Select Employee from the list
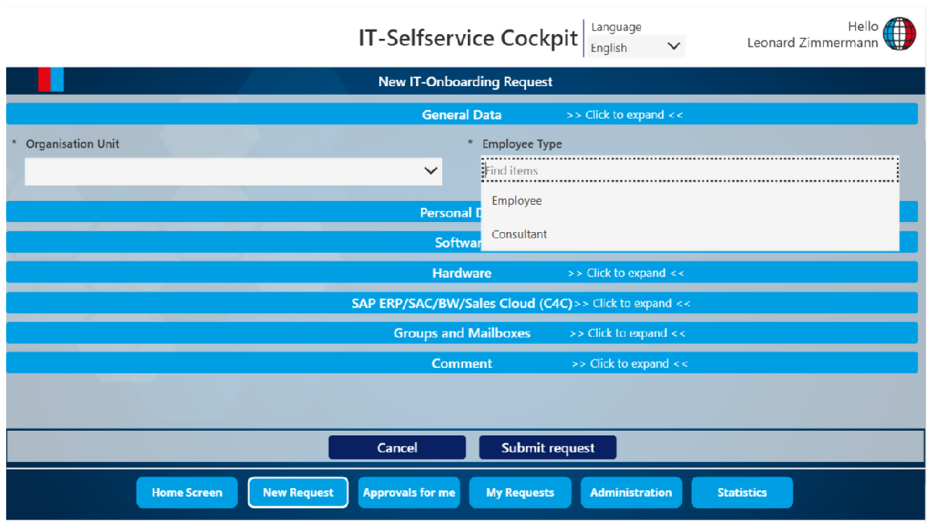This screenshot has height=527, width=931. coord(517,201)
